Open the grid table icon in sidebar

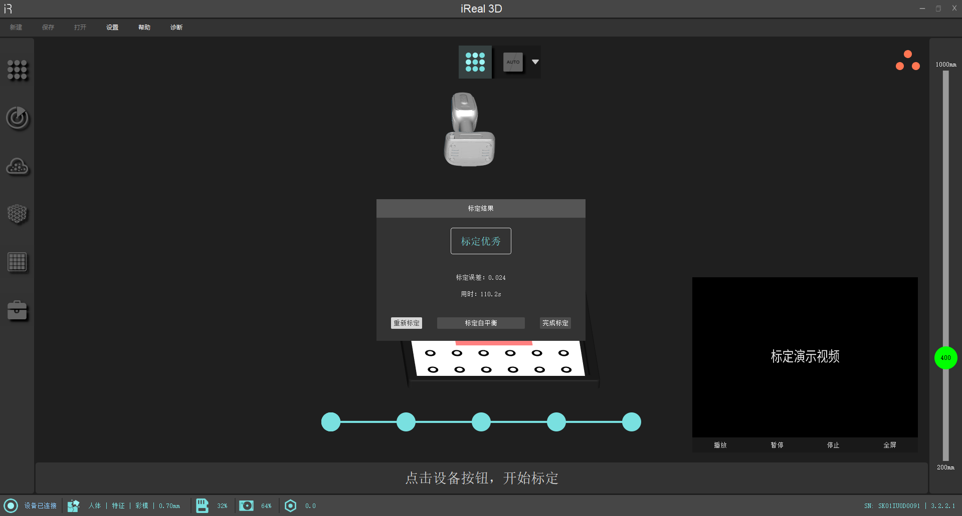[x=17, y=262]
